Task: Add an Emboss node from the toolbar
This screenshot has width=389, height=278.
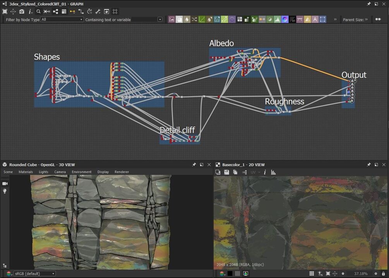Action: [232, 19]
